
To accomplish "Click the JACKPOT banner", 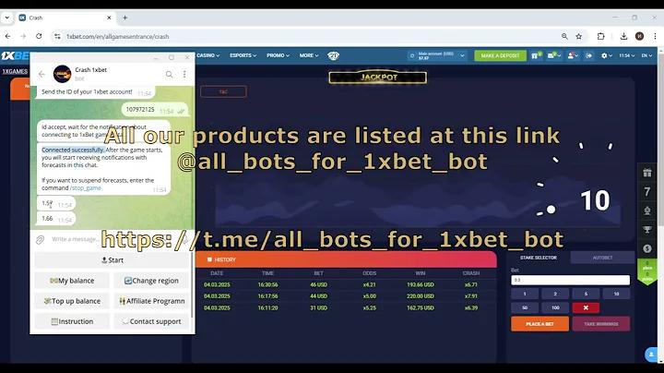I will (x=378, y=78).
